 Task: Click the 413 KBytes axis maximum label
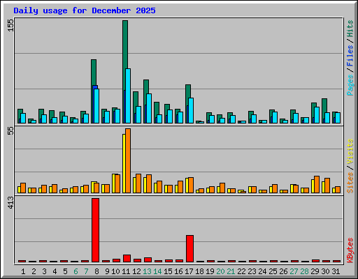(10, 202)
